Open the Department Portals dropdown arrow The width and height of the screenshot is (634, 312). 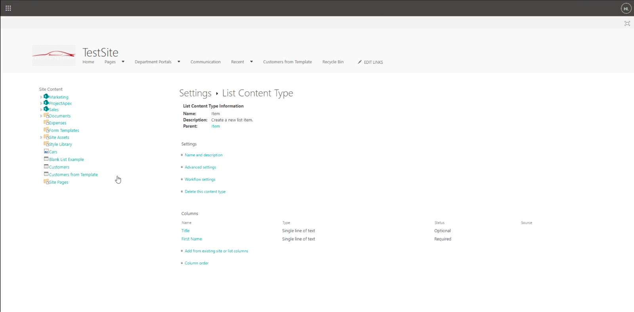[x=179, y=62]
